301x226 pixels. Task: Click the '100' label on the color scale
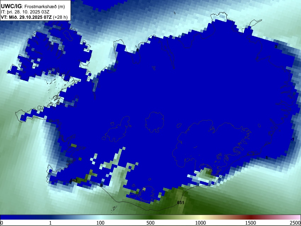point(100,223)
